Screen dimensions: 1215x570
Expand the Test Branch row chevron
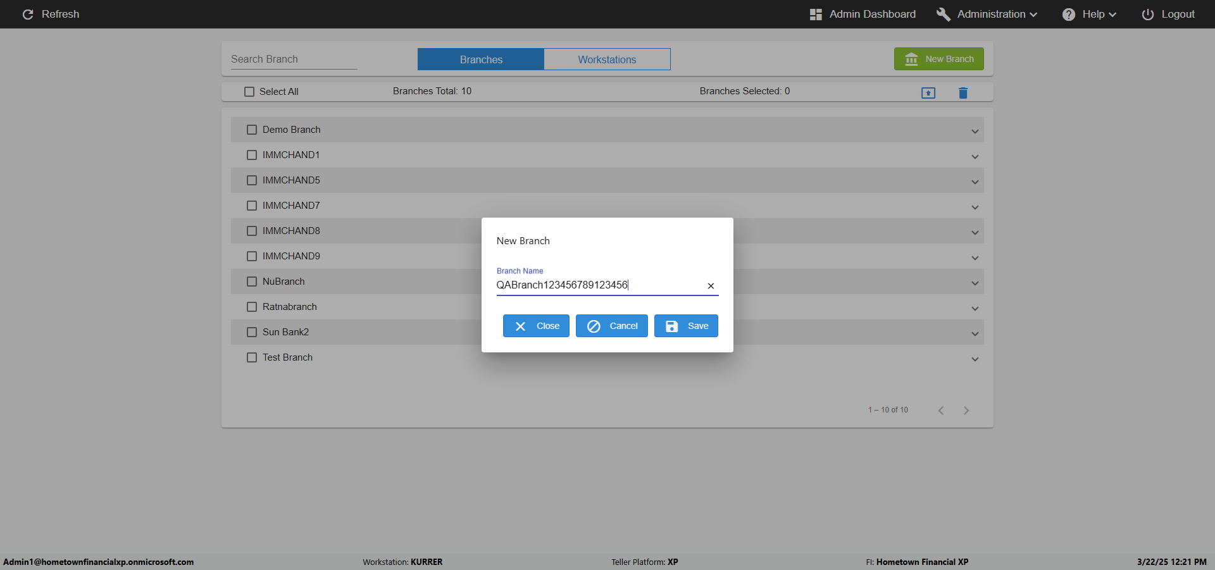click(x=975, y=359)
